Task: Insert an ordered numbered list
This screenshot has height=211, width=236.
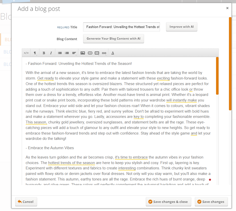Action: pyautogui.click(x=67, y=53)
